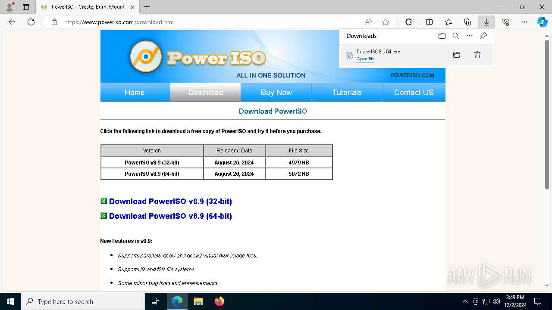Close the PowerISO browser tab

(132, 7)
